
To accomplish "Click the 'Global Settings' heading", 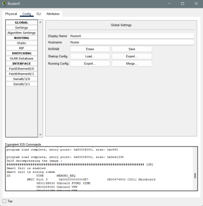I will pyautogui.click(x=121, y=25).
